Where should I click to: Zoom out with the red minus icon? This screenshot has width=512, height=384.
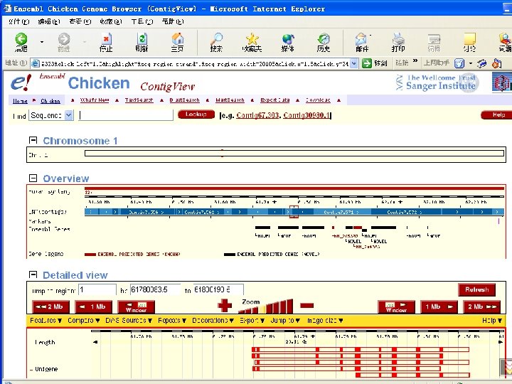[306, 306]
